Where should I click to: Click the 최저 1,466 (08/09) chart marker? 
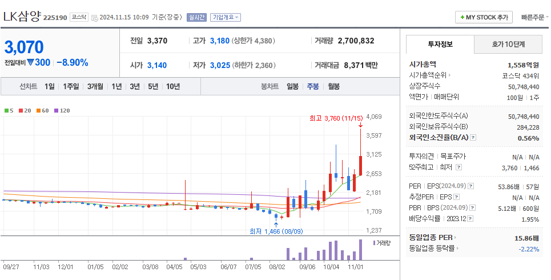pos(276,231)
